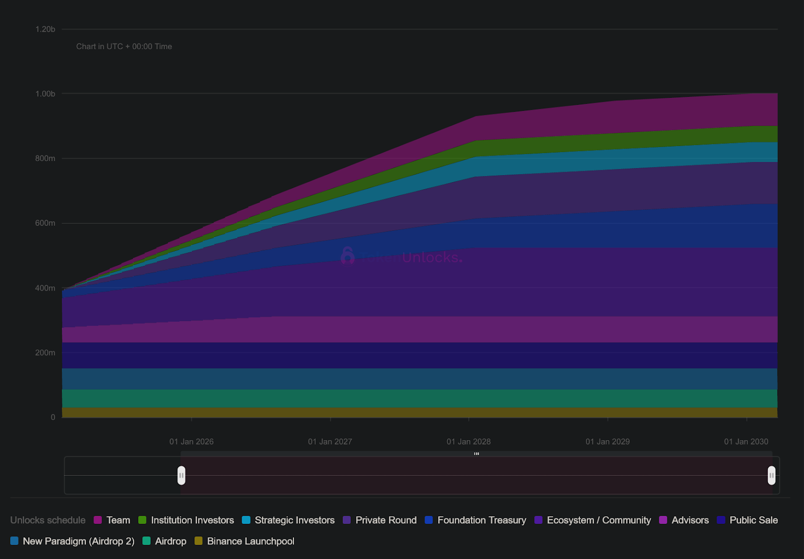This screenshot has width=804, height=559.
Task: Click the Airdrop color swatch
Action: (x=147, y=541)
